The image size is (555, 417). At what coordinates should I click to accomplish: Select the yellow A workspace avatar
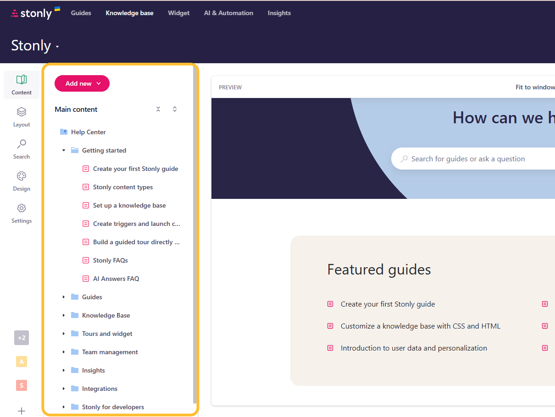[x=21, y=362]
